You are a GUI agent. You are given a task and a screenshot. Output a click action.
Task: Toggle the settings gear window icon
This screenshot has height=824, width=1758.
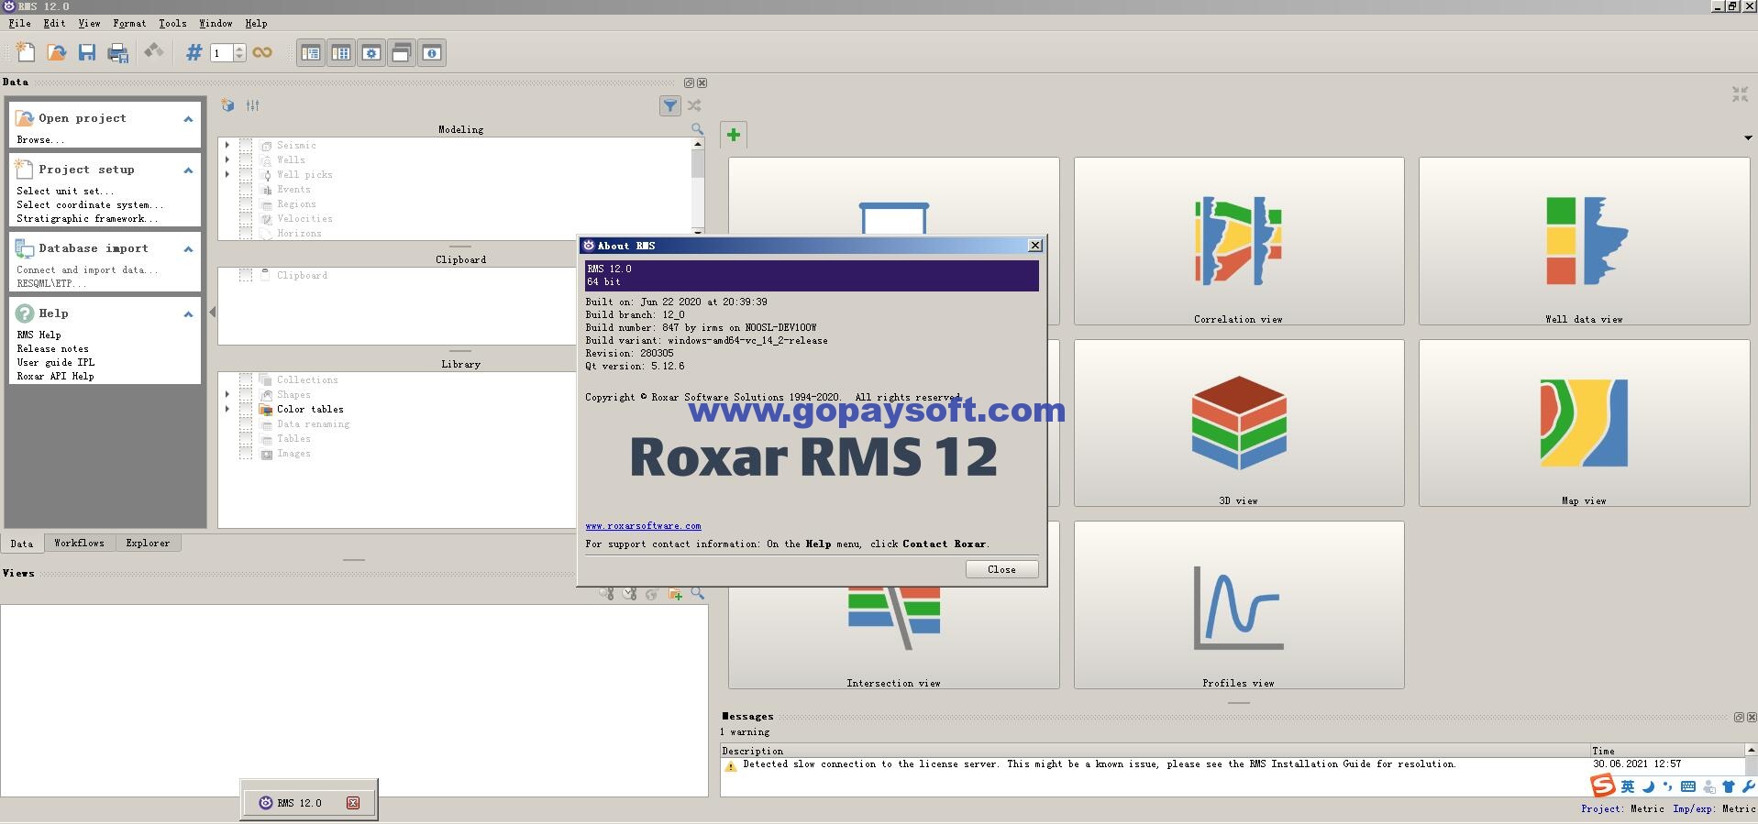[371, 53]
